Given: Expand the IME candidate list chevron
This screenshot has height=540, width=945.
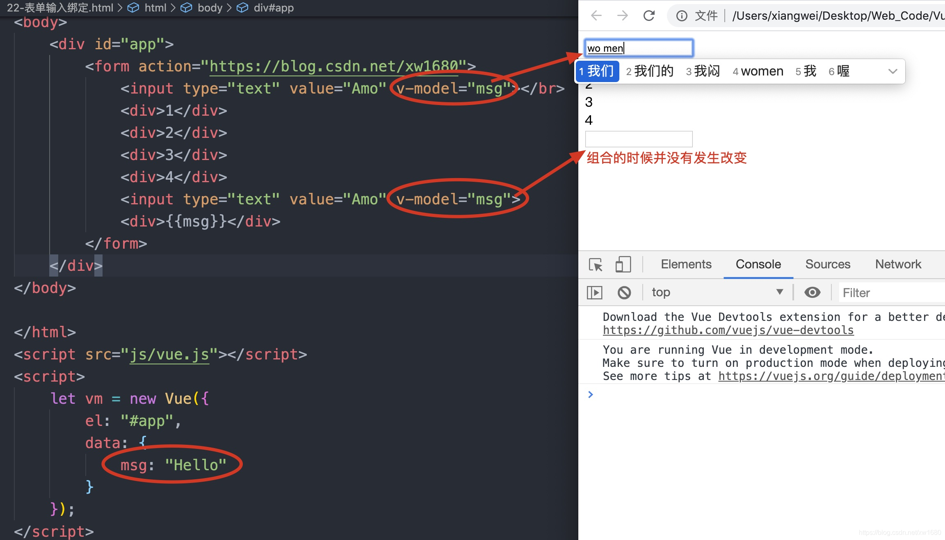Looking at the screenshot, I should pyautogui.click(x=892, y=71).
